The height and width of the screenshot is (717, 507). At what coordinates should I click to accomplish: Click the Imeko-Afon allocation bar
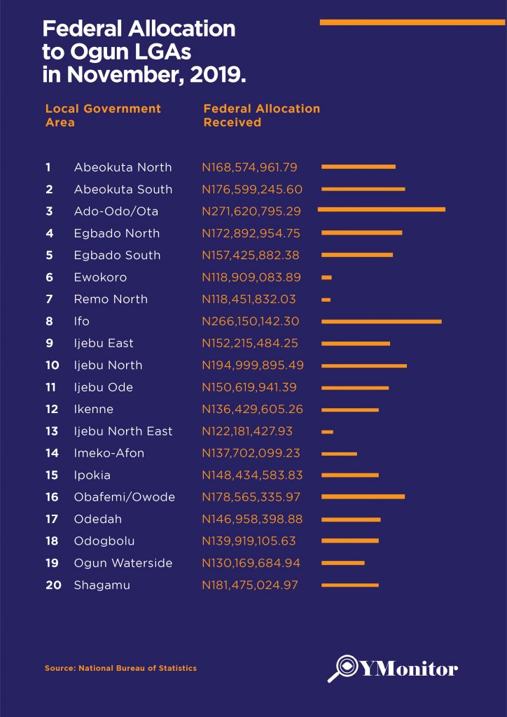pyautogui.click(x=339, y=454)
